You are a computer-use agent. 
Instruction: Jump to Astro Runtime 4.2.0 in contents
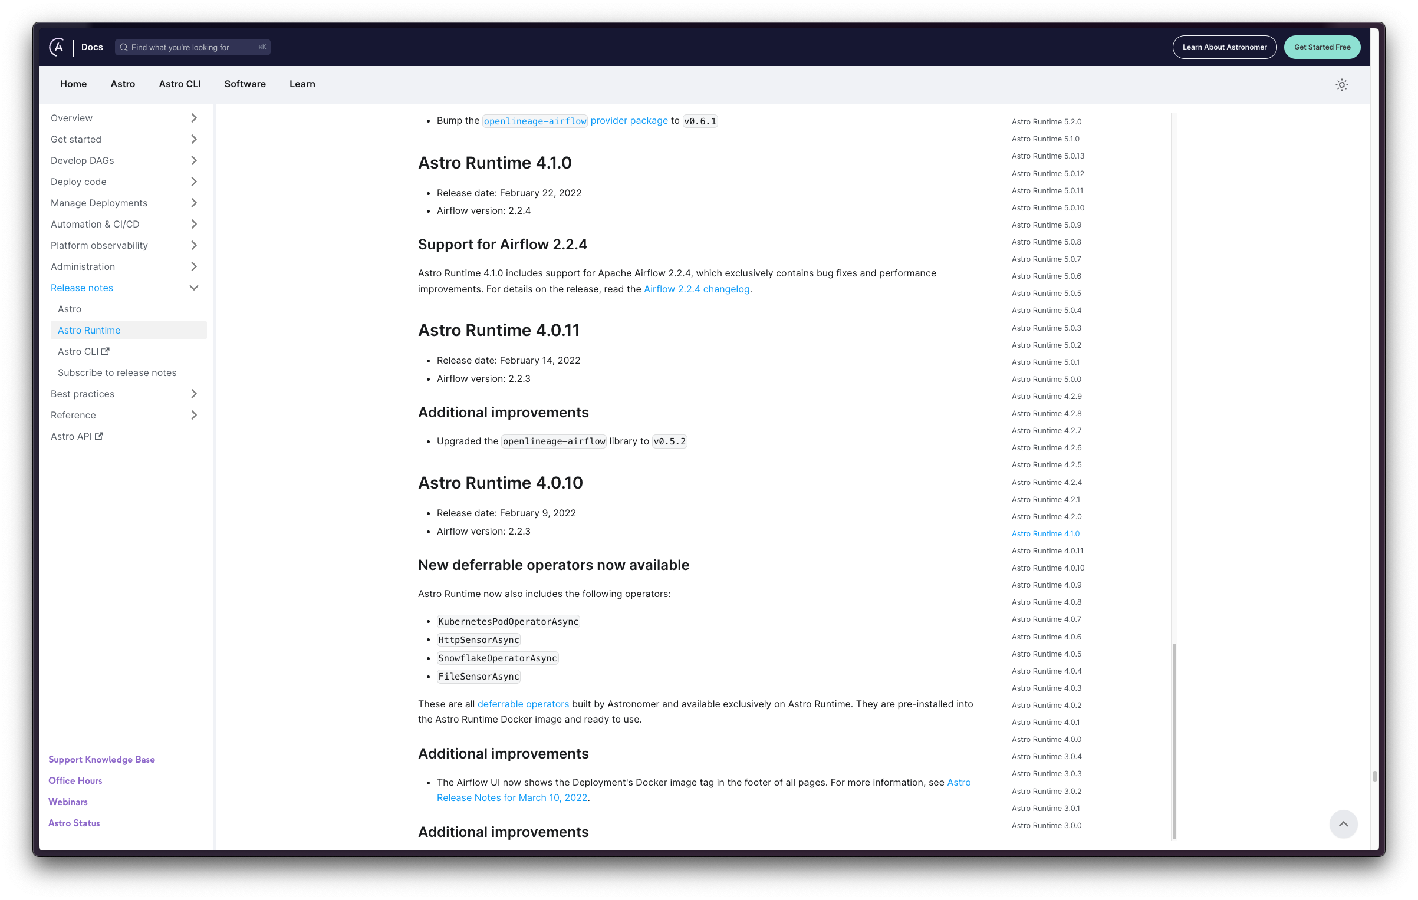1046,516
